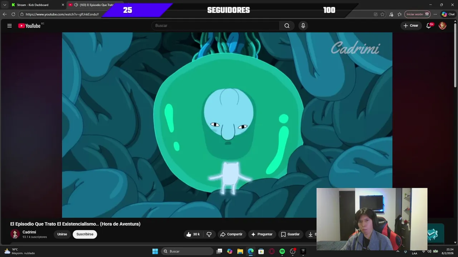
Task: Open Microsoft Store from the taskbar
Action: [x=261, y=251]
